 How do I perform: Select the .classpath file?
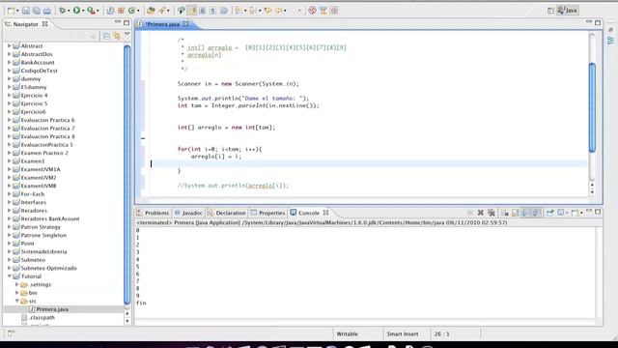point(42,317)
